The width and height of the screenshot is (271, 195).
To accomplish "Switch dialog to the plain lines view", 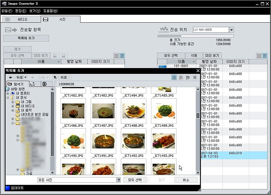I will click(x=195, y=77).
